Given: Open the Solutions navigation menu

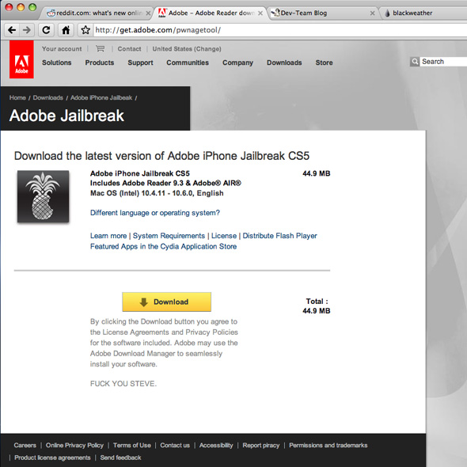Looking at the screenshot, I should coord(56,63).
